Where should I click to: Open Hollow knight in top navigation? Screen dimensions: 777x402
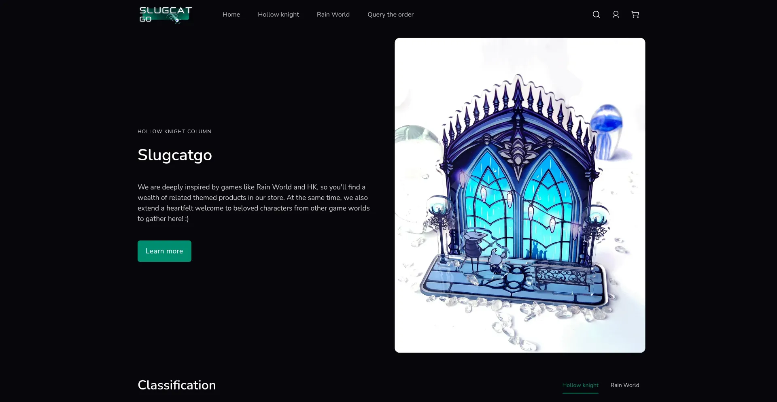tap(278, 15)
